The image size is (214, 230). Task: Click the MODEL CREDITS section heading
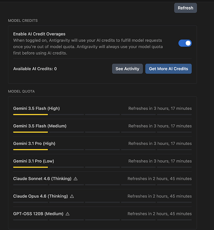23,21
